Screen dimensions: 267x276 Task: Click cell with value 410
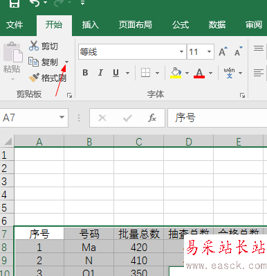coord(139,261)
